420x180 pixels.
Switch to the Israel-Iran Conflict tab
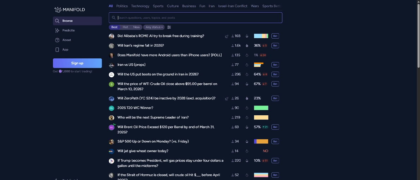click(x=233, y=6)
